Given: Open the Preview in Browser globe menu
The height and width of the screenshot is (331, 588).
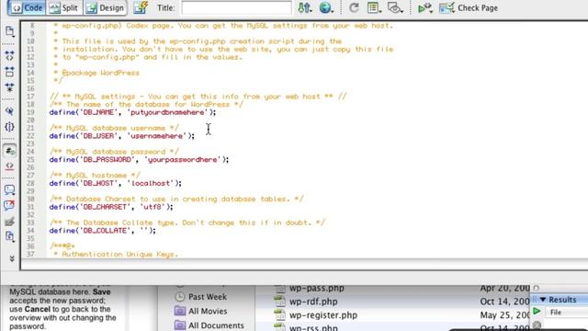Looking at the screenshot, I should [326, 7].
